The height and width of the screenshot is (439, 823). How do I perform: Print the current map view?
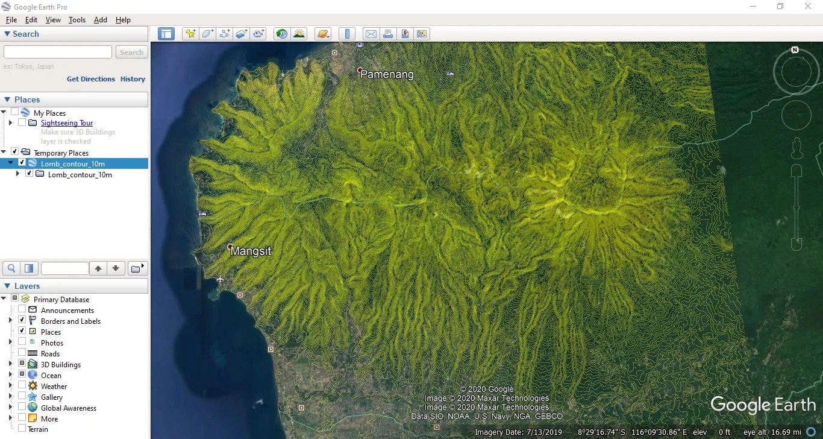[x=388, y=33]
